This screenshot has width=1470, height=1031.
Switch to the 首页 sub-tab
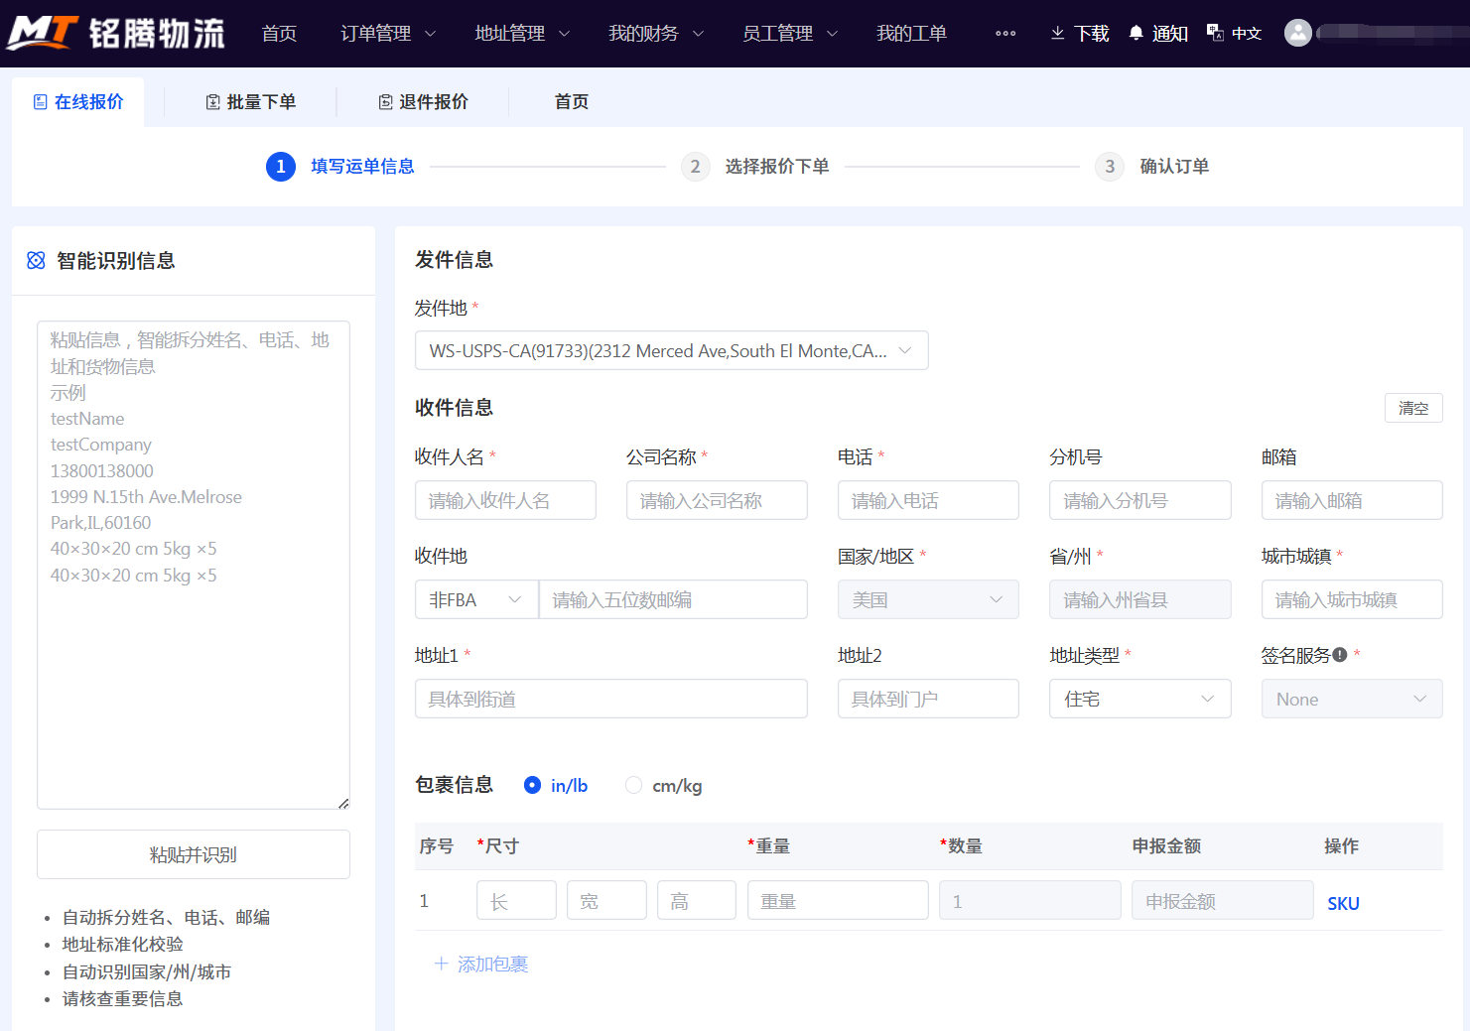pyautogui.click(x=572, y=102)
